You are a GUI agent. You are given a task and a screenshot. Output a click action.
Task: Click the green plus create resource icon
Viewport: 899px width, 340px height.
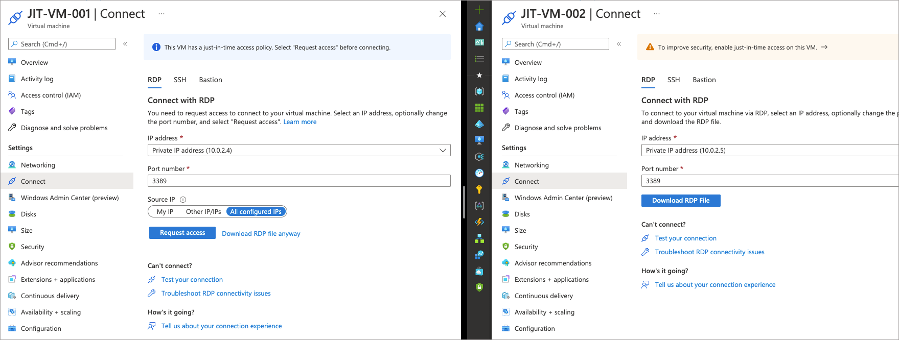pos(479,10)
